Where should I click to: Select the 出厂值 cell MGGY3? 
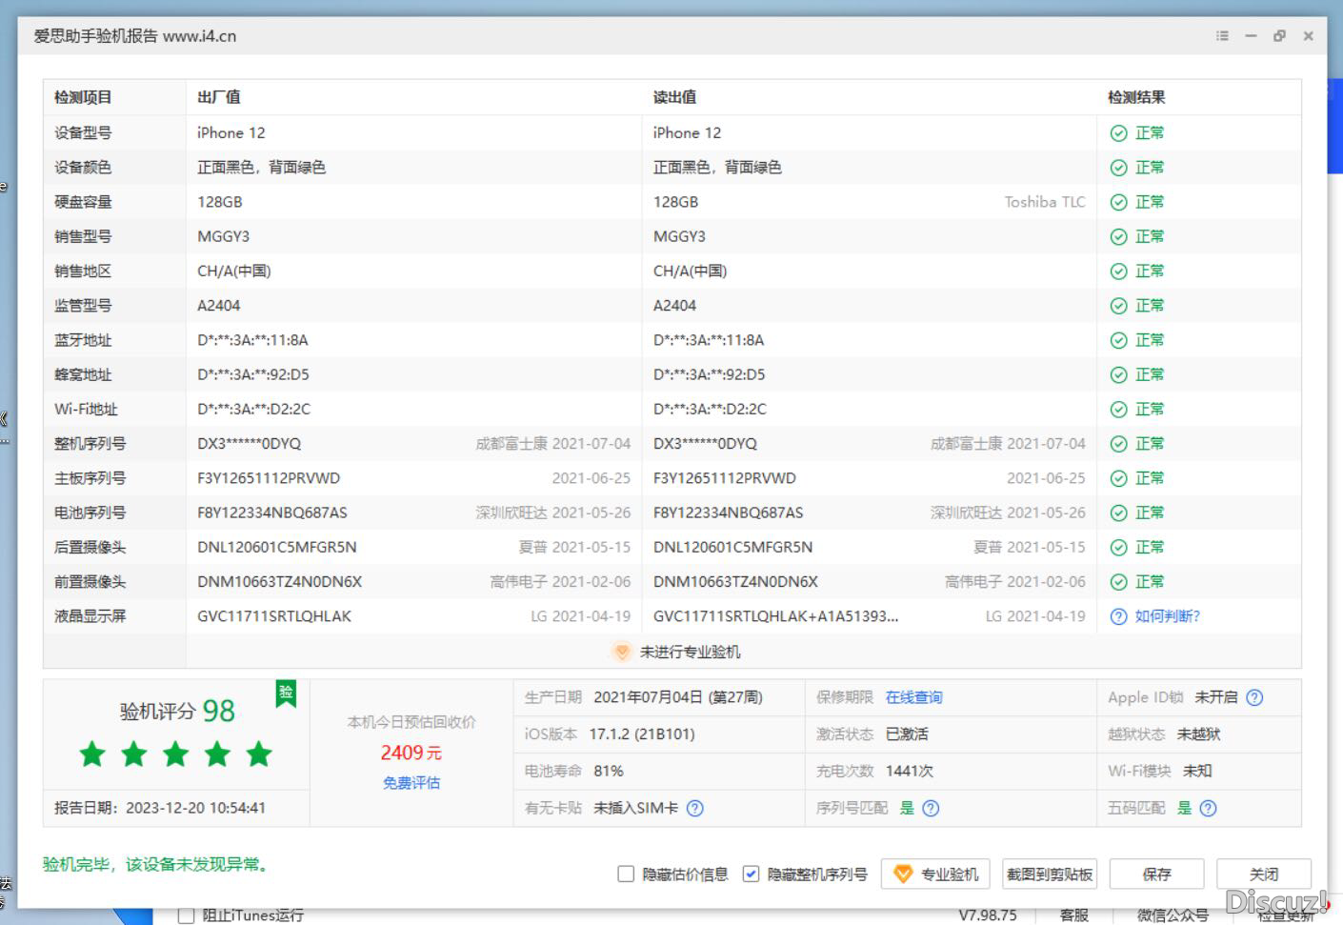(224, 236)
